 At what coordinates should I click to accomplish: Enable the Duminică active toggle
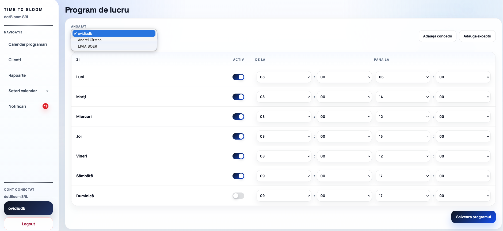pyautogui.click(x=238, y=196)
